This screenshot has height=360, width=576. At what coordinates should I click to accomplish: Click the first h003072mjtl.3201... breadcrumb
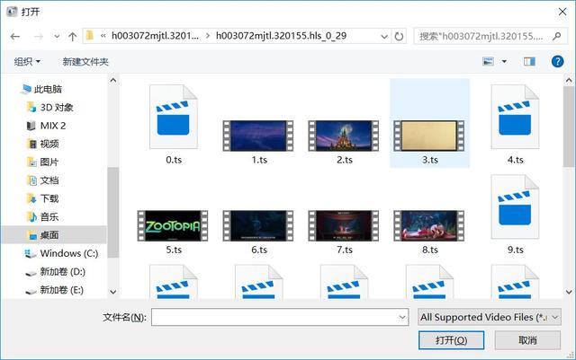click(x=155, y=36)
